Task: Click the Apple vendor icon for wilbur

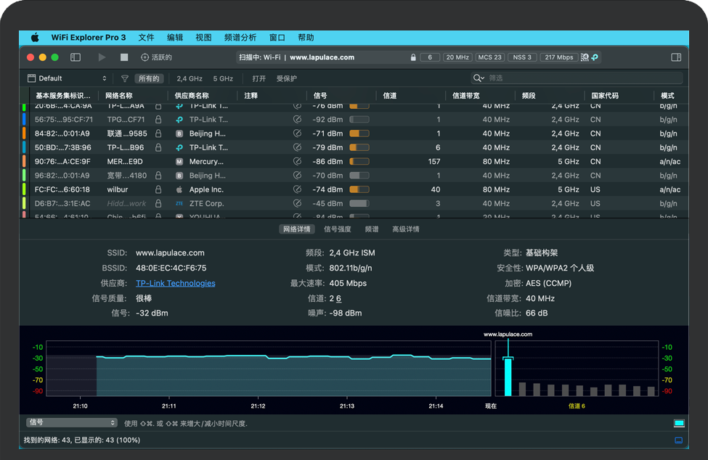Action: [179, 189]
